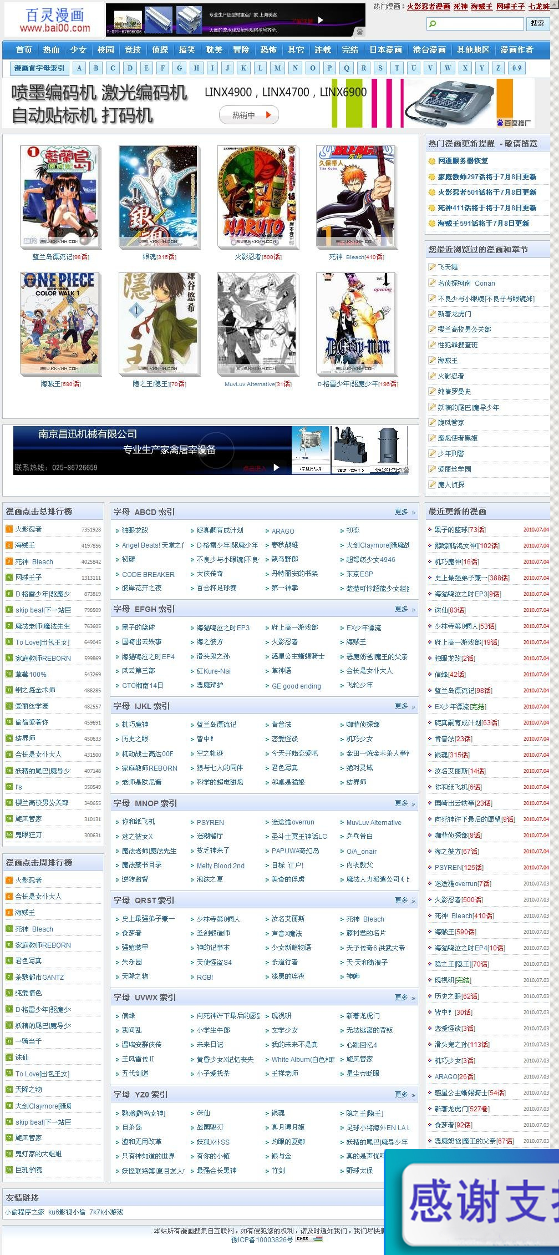Click the rank 20 badge beside 鬼眼狂刀

tap(9, 834)
